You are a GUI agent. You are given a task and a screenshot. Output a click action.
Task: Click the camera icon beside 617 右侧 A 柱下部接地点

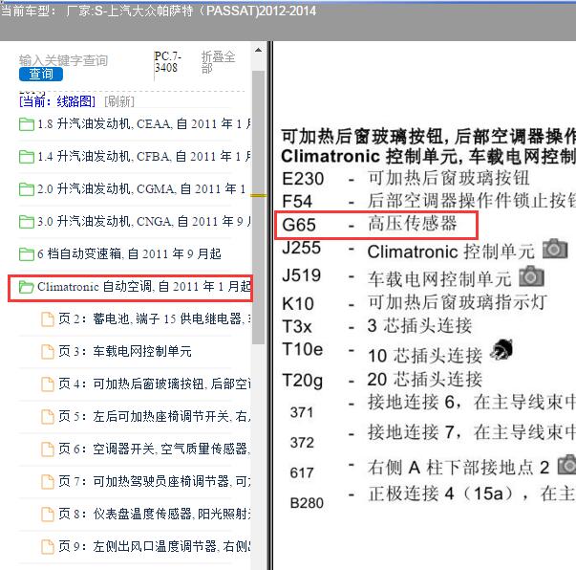(567, 464)
